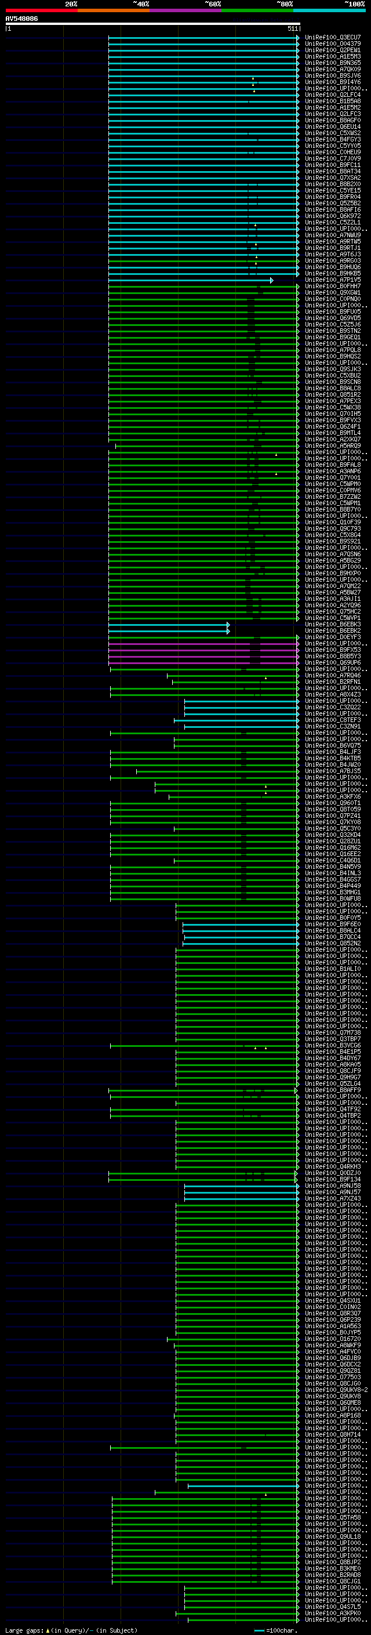Open hit UniRef100_O04379
This screenshot has width=371, height=1635.
pyautogui.click(x=332, y=44)
